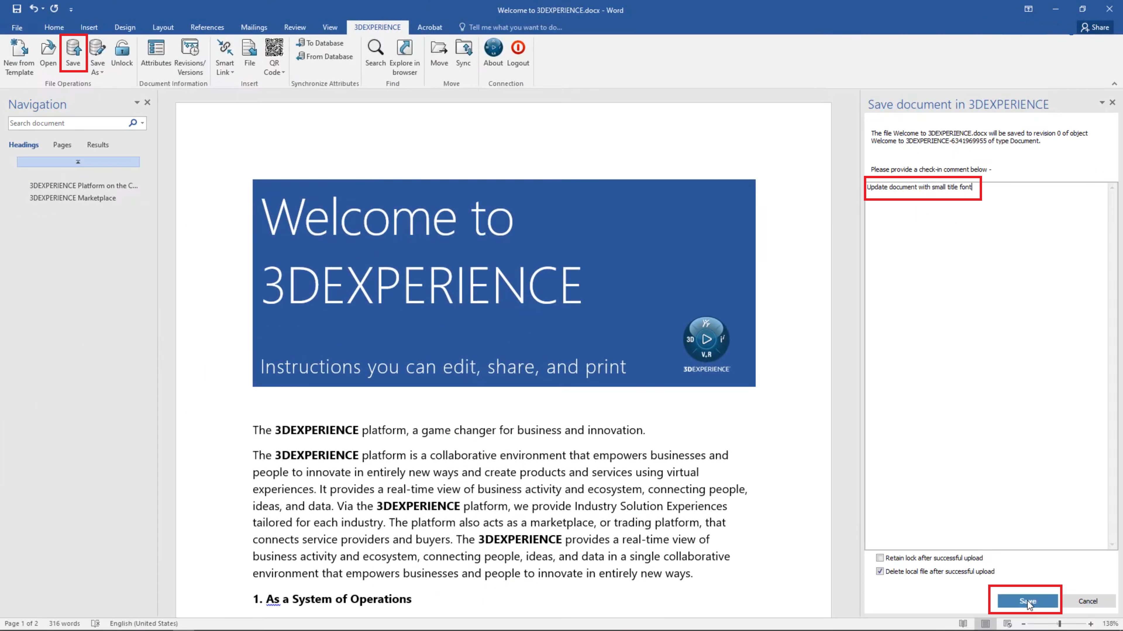
Task: Click the Redo/Repeat icon
Action: click(54, 8)
